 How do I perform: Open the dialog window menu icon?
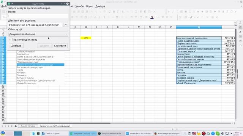coord(9,3)
